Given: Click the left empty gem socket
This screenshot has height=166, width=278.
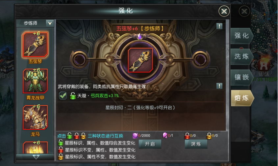Looking at the screenshot, I should 79,60.
